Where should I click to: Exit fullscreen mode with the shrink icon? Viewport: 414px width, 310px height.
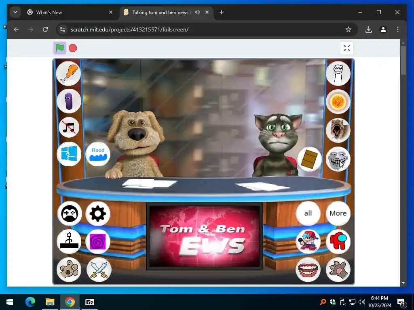(x=346, y=48)
